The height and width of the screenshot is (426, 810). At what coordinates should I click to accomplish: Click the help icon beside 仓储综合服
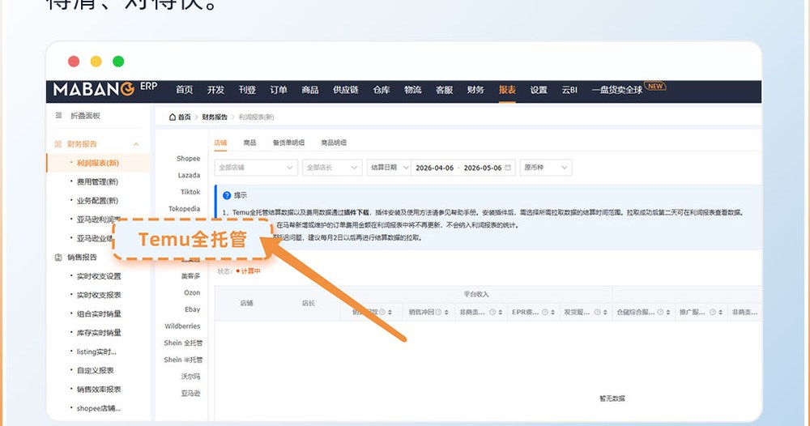[660, 313]
